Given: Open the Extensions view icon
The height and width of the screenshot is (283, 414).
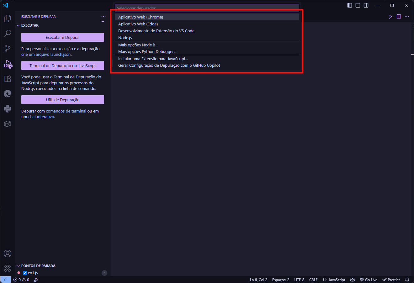Looking at the screenshot, I should [x=8, y=79].
